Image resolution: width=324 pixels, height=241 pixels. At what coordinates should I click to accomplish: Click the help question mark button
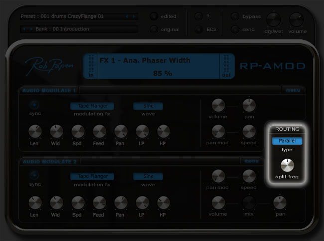[x=199, y=16]
